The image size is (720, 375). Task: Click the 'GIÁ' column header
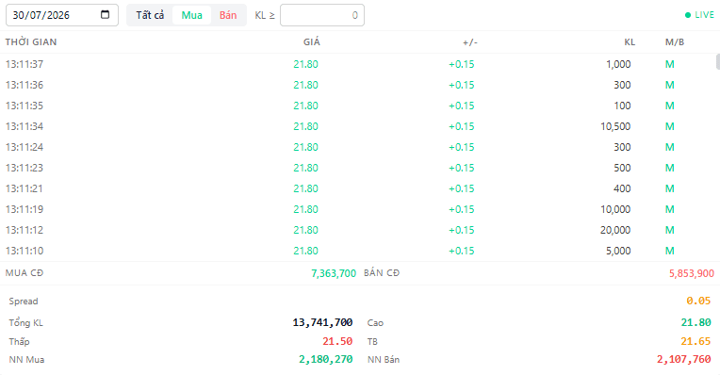pyautogui.click(x=311, y=42)
